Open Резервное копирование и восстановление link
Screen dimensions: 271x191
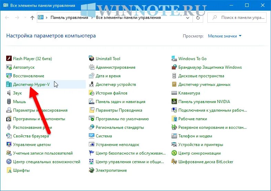212,127
